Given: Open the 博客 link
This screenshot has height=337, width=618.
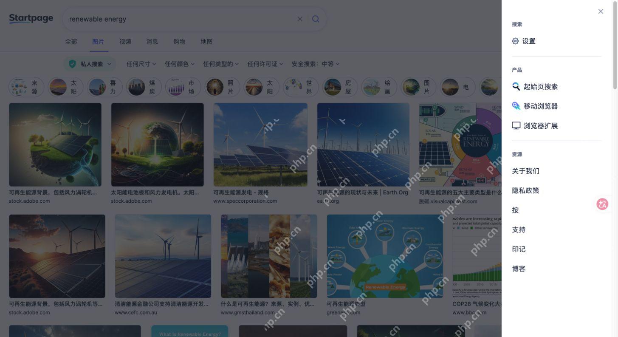Looking at the screenshot, I should (x=519, y=269).
